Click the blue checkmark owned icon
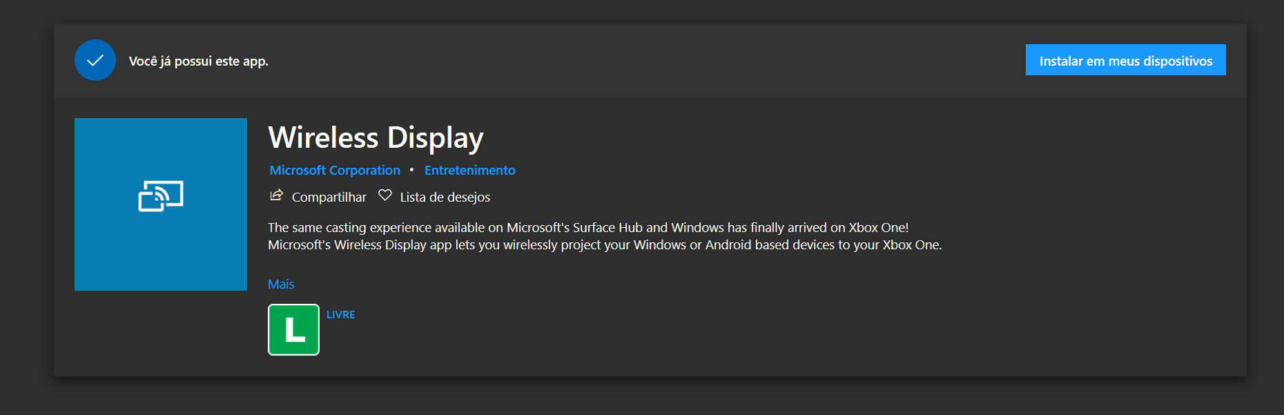Viewport: 1284px width, 415px height. (x=95, y=60)
